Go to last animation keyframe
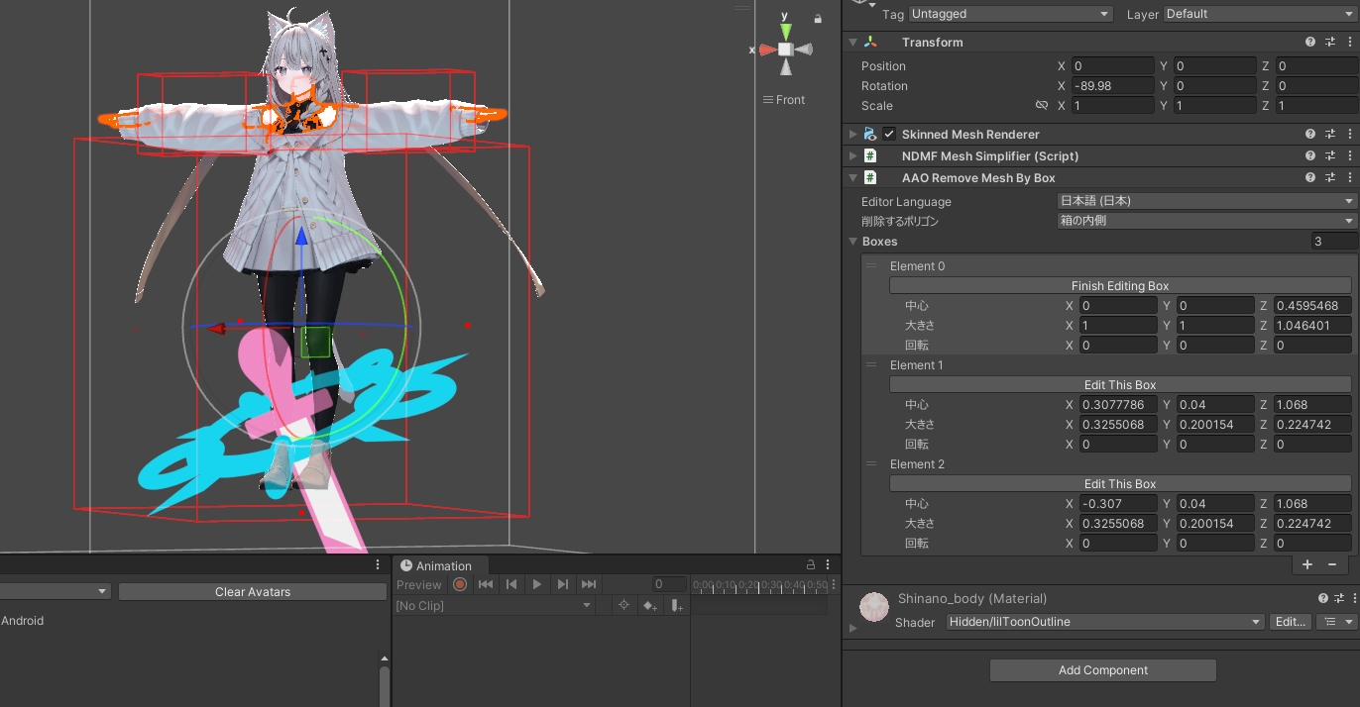This screenshot has height=707, width=1360. point(589,584)
